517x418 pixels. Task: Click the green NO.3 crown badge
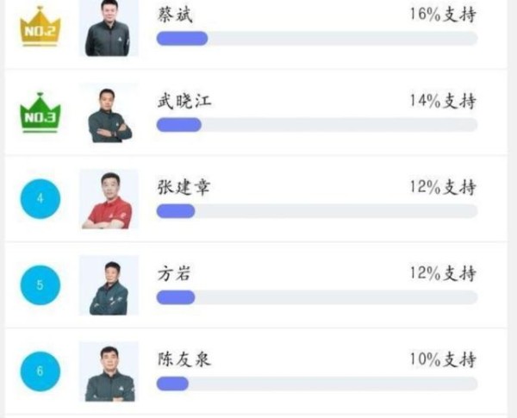pyautogui.click(x=40, y=113)
